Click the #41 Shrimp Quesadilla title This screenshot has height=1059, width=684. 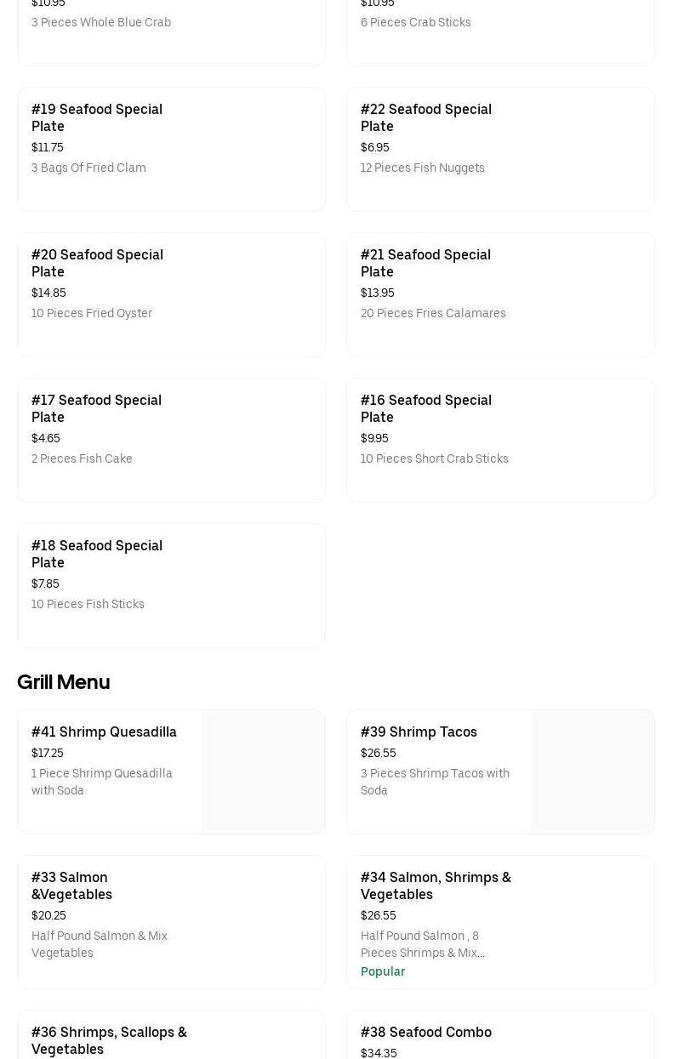point(104,732)
